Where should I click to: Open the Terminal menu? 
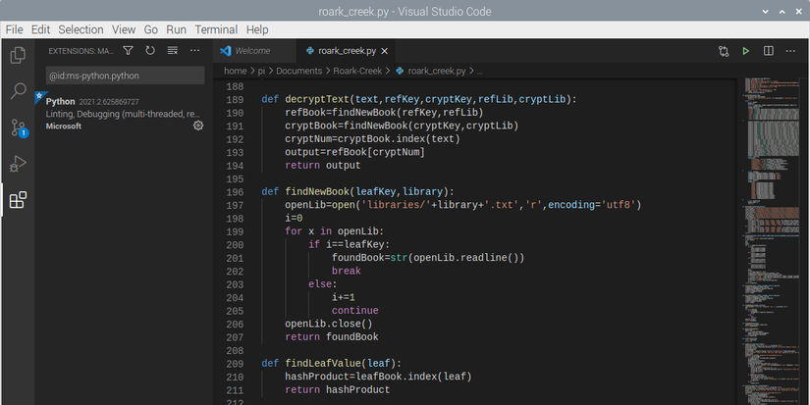click(216, 30)
